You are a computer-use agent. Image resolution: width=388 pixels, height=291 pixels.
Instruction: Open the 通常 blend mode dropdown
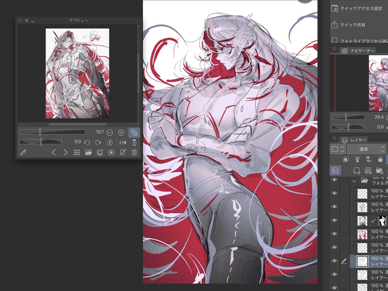coord(366,149)
